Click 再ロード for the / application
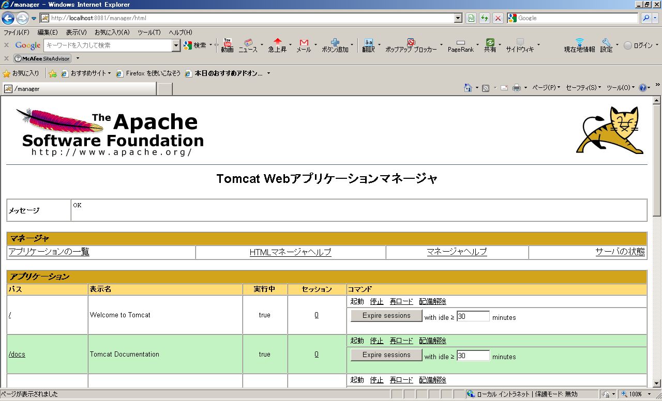This screenshot has height=401, width=662. coord(401,302)
